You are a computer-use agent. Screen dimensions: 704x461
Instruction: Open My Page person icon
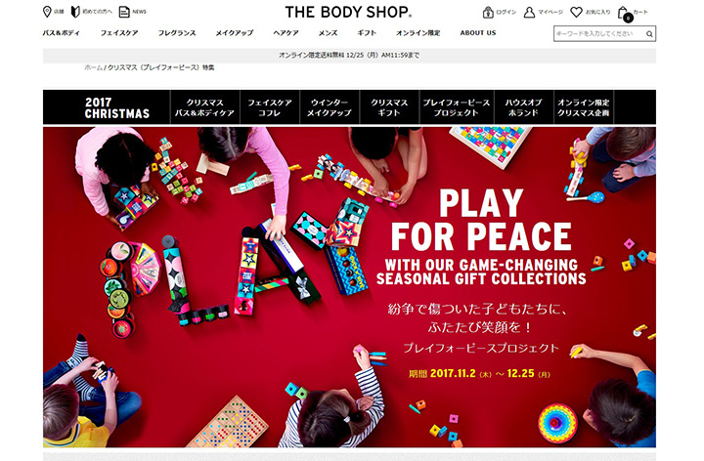[529, 12]
